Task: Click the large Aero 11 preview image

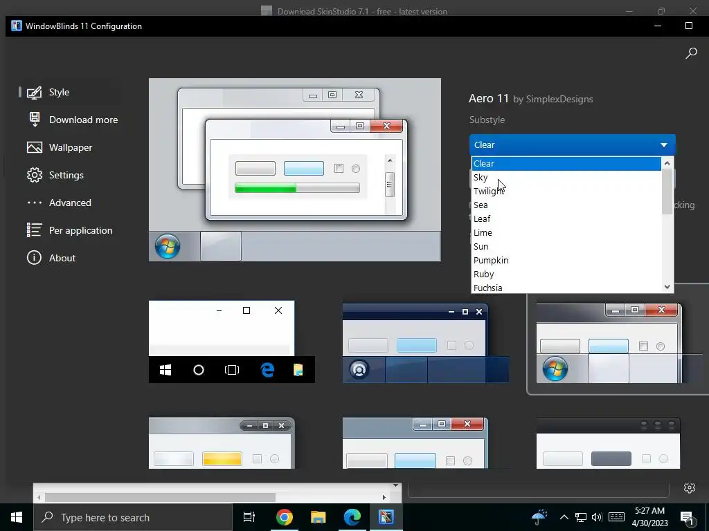Action: pyautogui.click(x=295, y=170)
